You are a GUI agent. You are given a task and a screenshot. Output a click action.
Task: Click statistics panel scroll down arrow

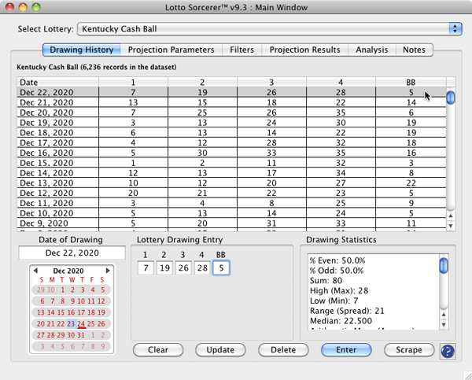point(444,325)
